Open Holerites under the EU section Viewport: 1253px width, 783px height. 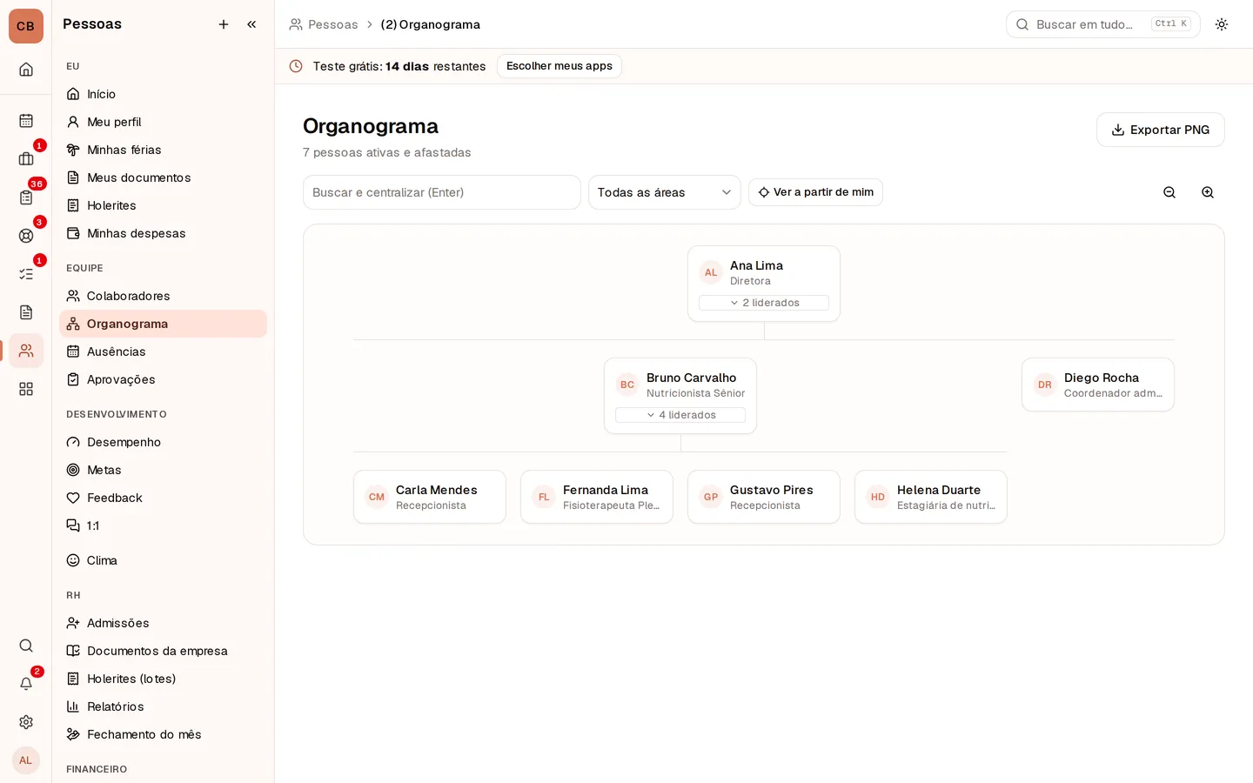coord(163,205)
